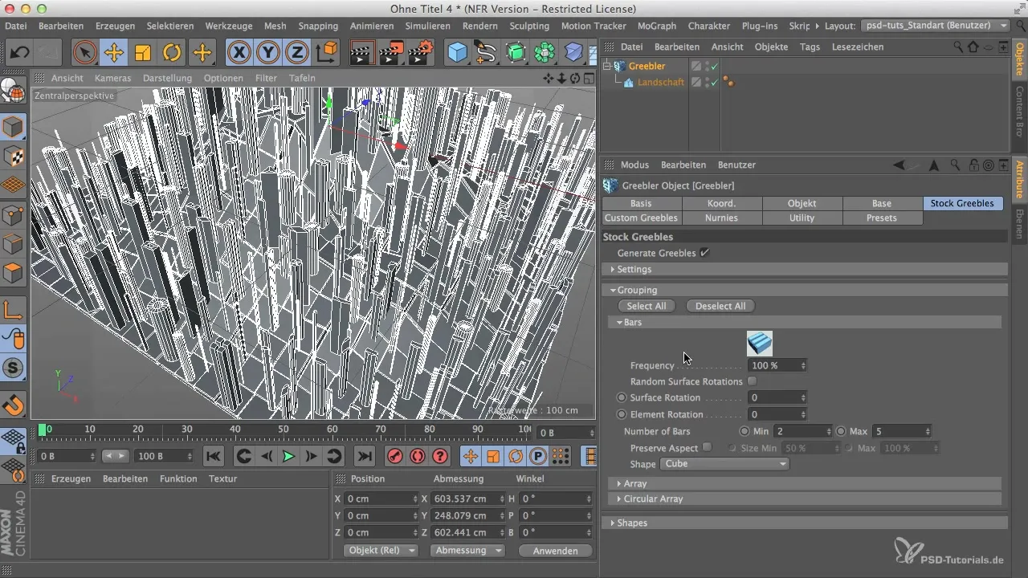Click the magnet workplane icon
This screenshot has height=578, width=1028.
pyautogui.click(x=14, y=404)
